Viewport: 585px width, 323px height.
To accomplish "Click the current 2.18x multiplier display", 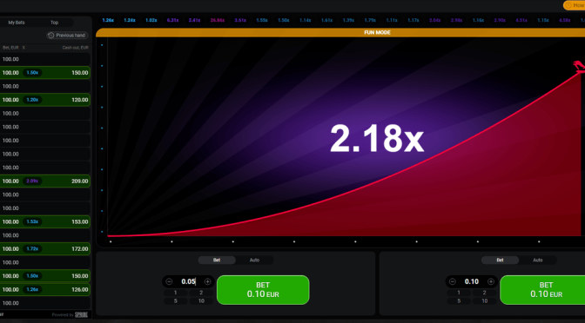I will tap(377, 139).
